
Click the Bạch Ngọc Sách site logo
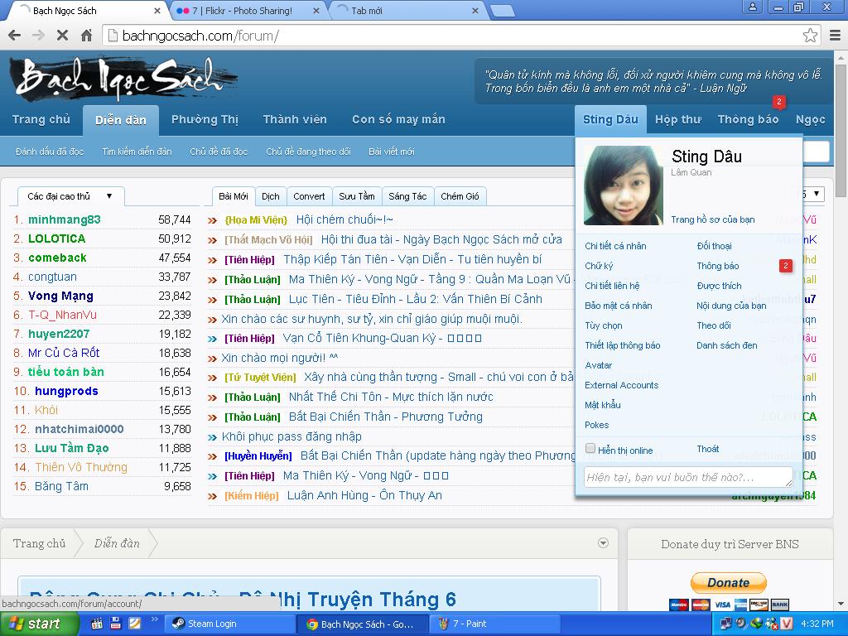tap(124, 79)
